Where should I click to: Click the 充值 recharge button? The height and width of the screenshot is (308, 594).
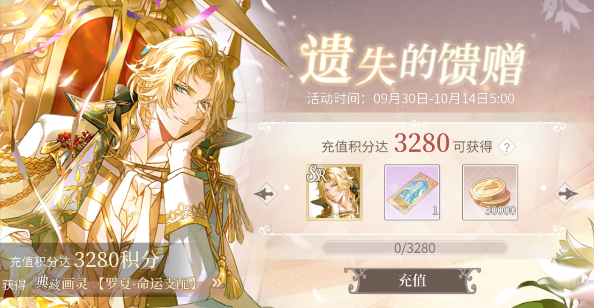tap(412, 280)
